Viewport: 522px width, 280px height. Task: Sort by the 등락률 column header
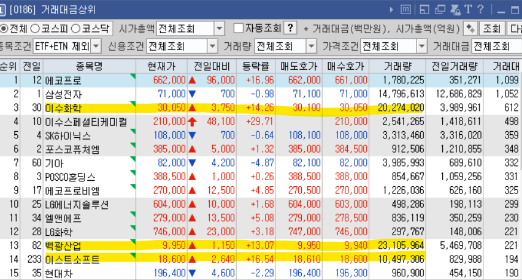256,66
